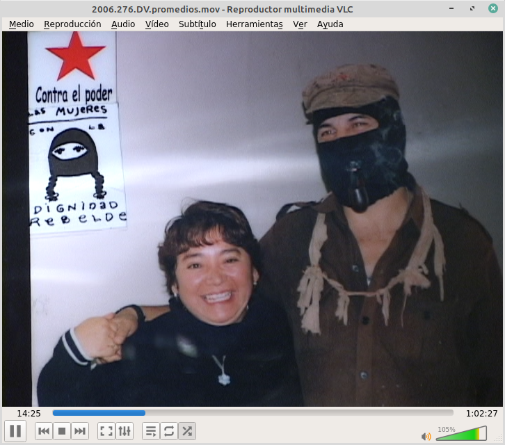Screen dimensions: 505x445
Task: Click the window title bar text
Action: pos(222,9)
